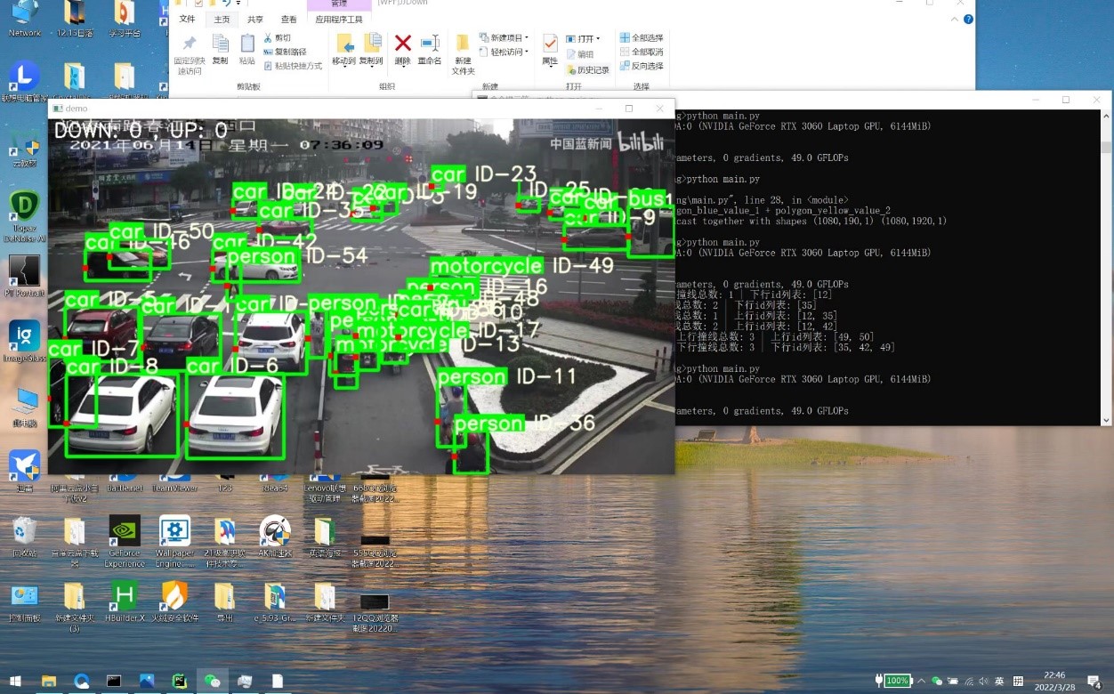
Task: Expand the Open (打开) dropdown in ribbon
Action: (584, 39)
